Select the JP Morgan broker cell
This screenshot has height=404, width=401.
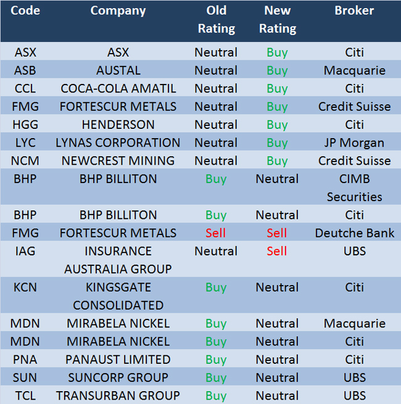tap(354, 142)
